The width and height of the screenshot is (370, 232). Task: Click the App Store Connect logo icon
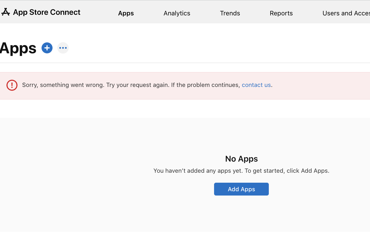point(6,12)
